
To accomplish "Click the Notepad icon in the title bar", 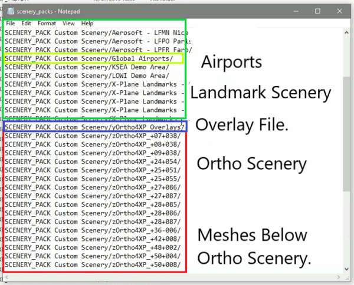I will [x=11, y=11].
